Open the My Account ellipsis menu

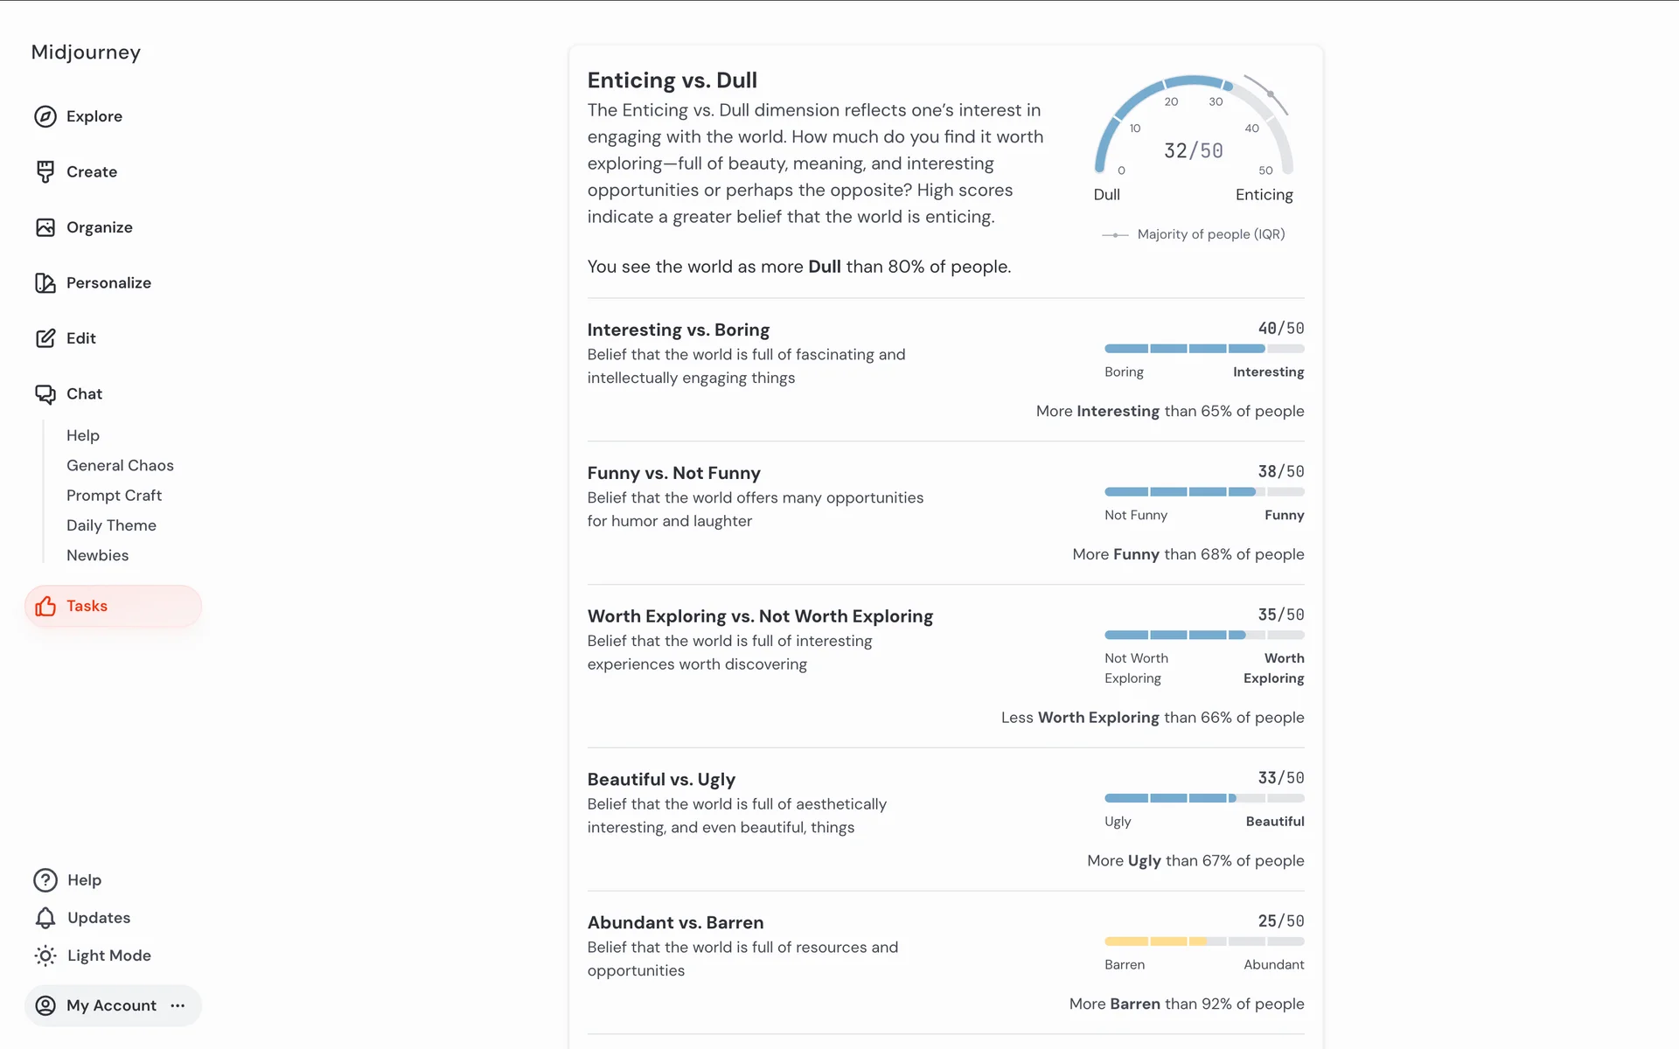(x=178, y=1006)
